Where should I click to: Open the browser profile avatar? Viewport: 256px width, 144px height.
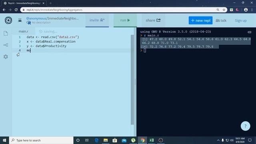click(x=246, y=10)
